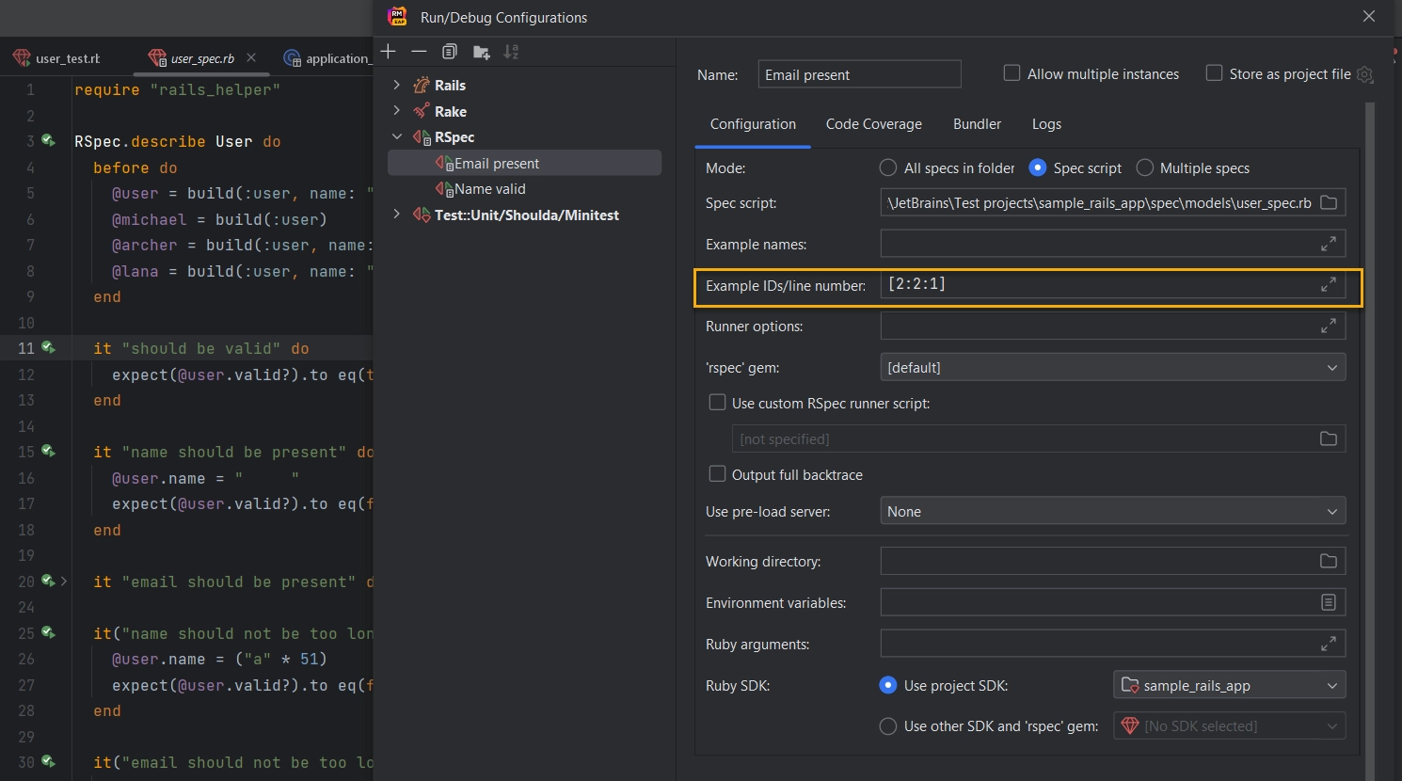Expand Test::Unit/Shoulda/Minitest node
This screenshot has width=1402, height=781.
click(x=396, y=215)
